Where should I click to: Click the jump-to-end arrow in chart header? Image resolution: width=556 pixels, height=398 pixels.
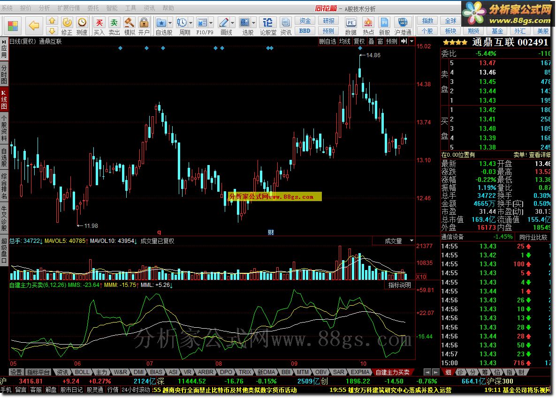coord(404,41)
